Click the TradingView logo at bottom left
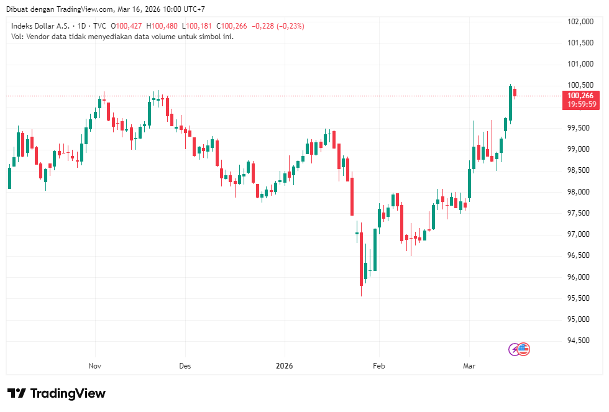Screen dimensions: 609x412 [57, 393]
